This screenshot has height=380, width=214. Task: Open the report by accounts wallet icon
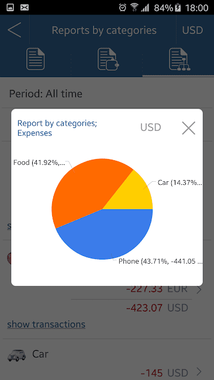pos(108,59)
